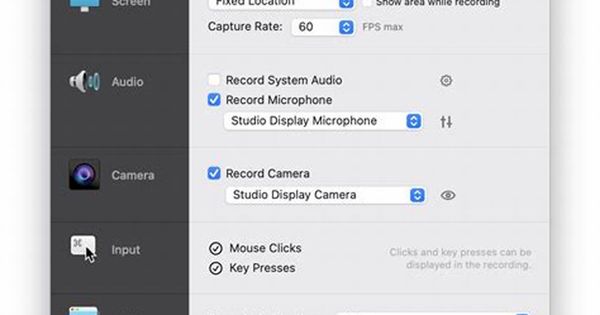Open Studio Display Microphone dropdown
Screen dimensions: 600x315
[324, 121]
